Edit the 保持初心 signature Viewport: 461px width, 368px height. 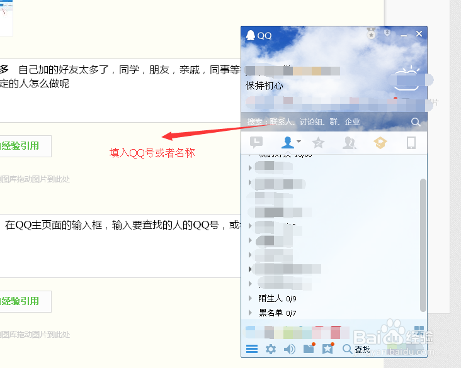point(265,86)
